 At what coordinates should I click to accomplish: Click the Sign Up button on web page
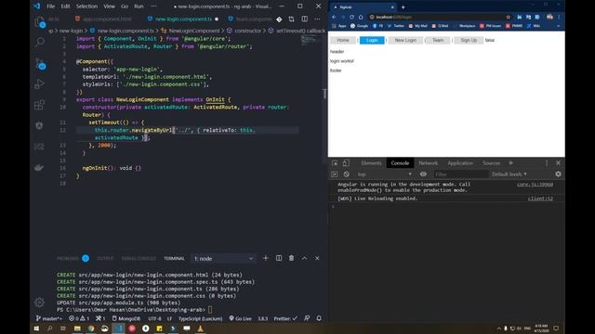pos(469,40)
